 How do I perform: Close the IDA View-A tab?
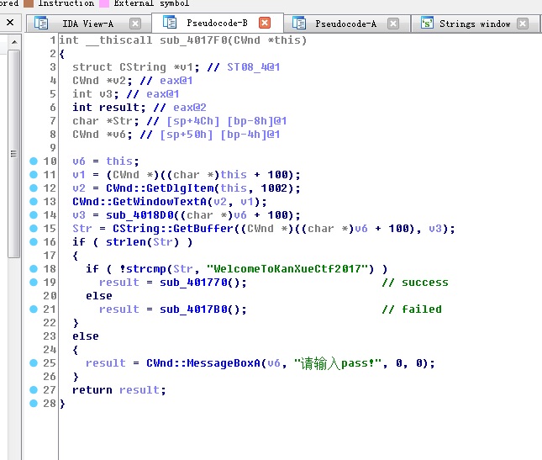[135, 24]
